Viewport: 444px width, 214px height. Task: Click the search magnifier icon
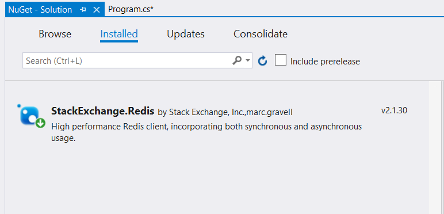point(237,60)
